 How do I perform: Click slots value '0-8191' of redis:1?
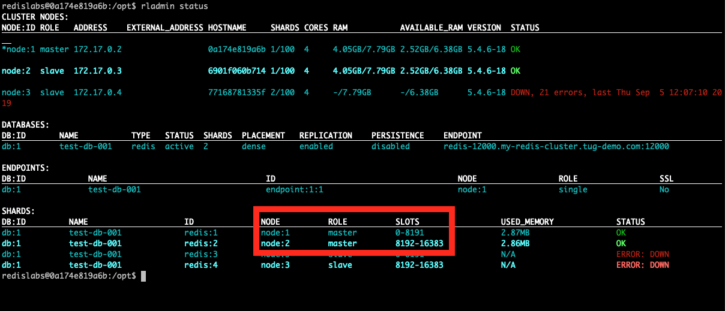pyautogui.click(x=410, y=233)
